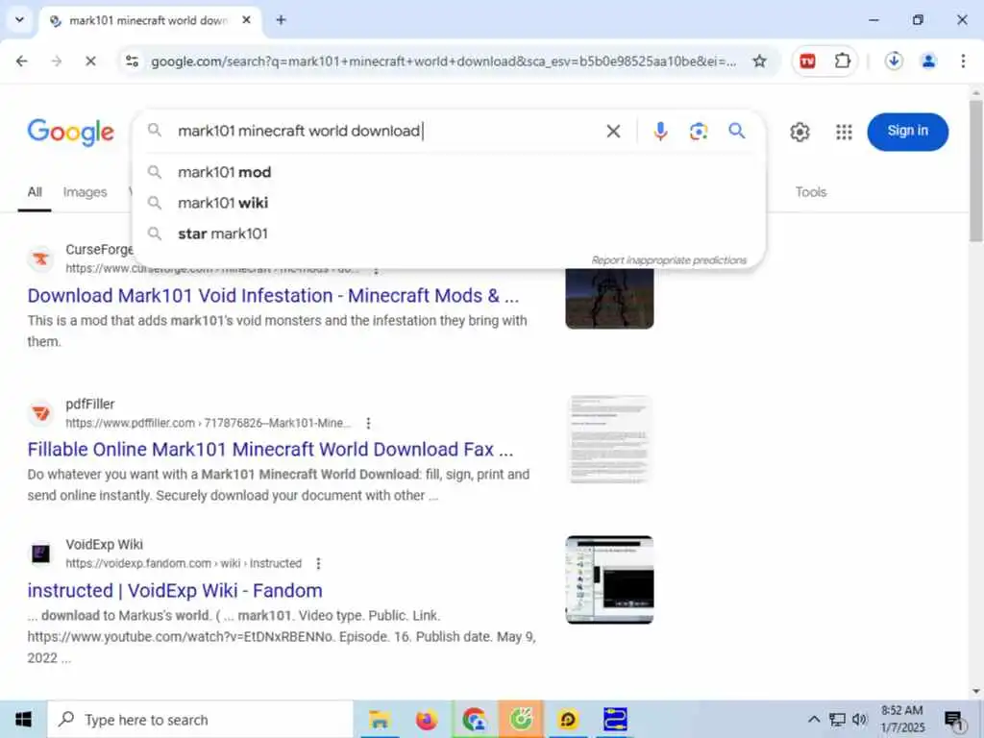Click the taskbar search box
This screenshot has width=984, height=738.
pos(201,719)
